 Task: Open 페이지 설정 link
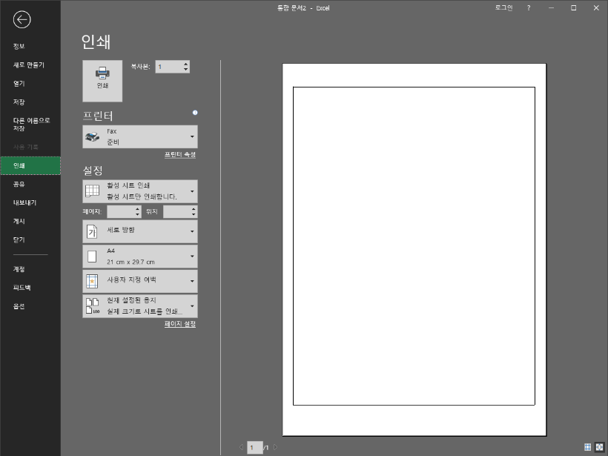tap(180, 324)
